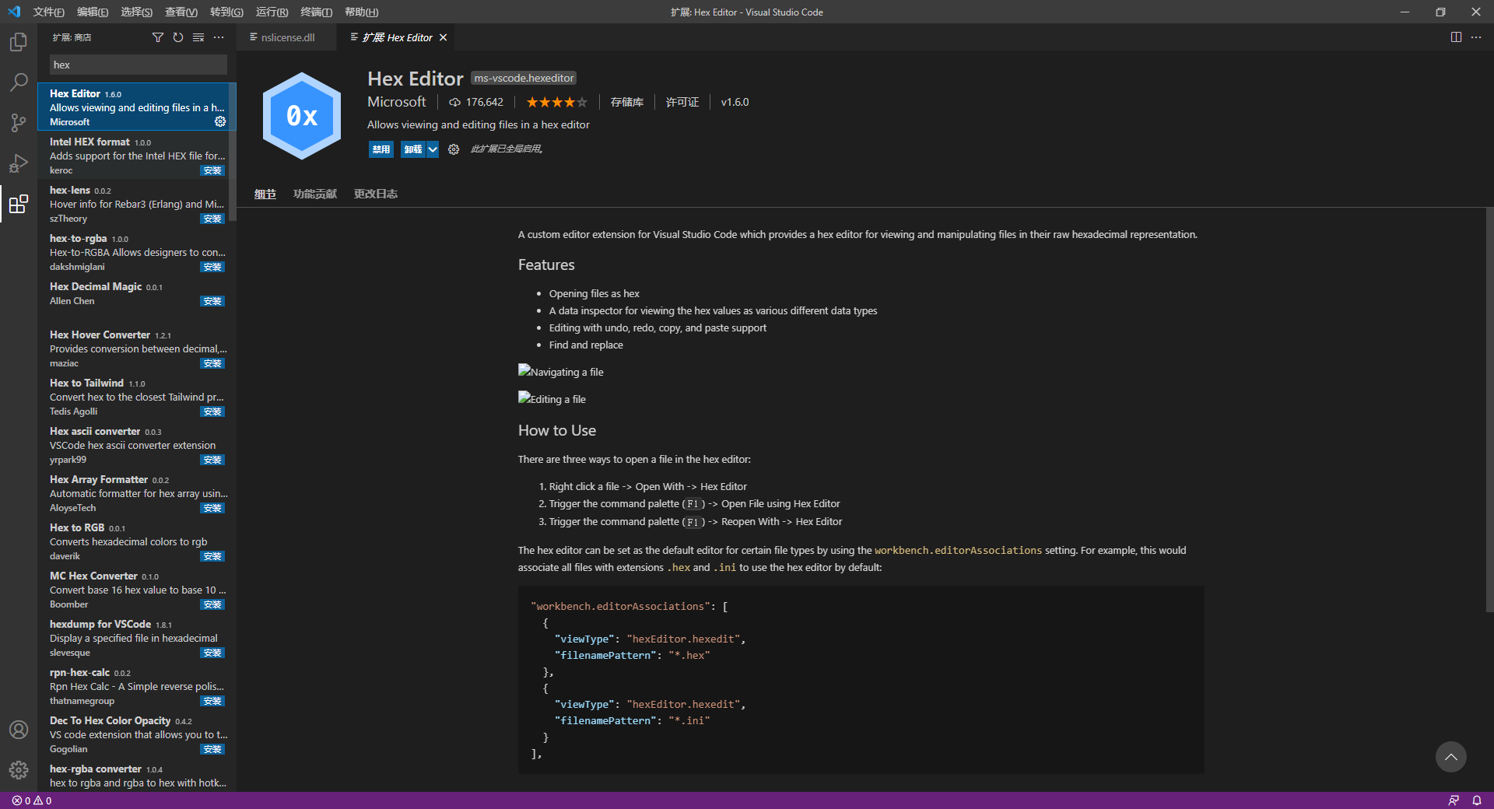Refresh the extensions list
Screen dimensions: 1494x809
(178, 37)
